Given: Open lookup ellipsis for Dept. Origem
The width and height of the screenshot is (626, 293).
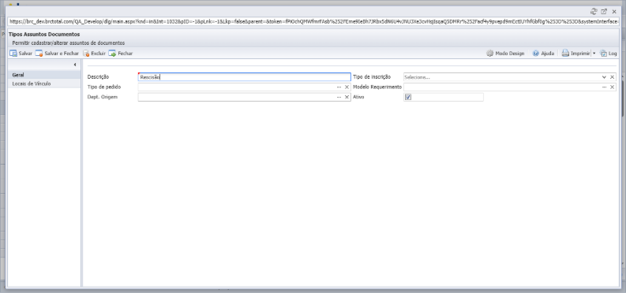Looking at the screenshot, I should (339, 97).
